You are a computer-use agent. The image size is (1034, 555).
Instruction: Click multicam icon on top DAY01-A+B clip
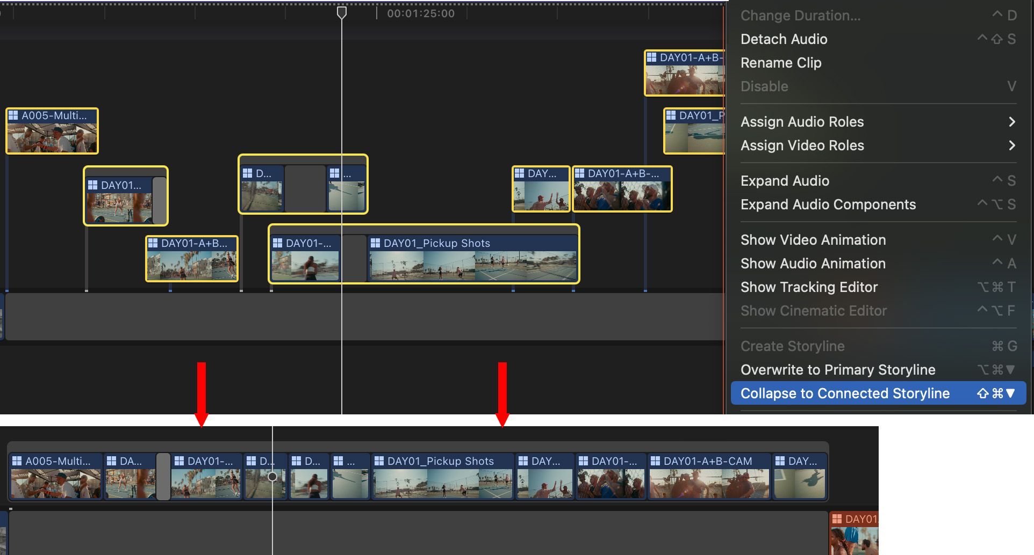651,57
